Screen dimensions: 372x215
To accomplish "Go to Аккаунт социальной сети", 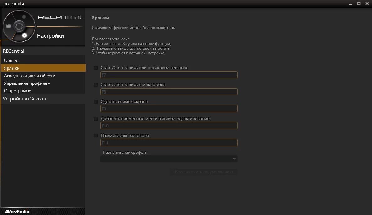I will pos(43,76).
